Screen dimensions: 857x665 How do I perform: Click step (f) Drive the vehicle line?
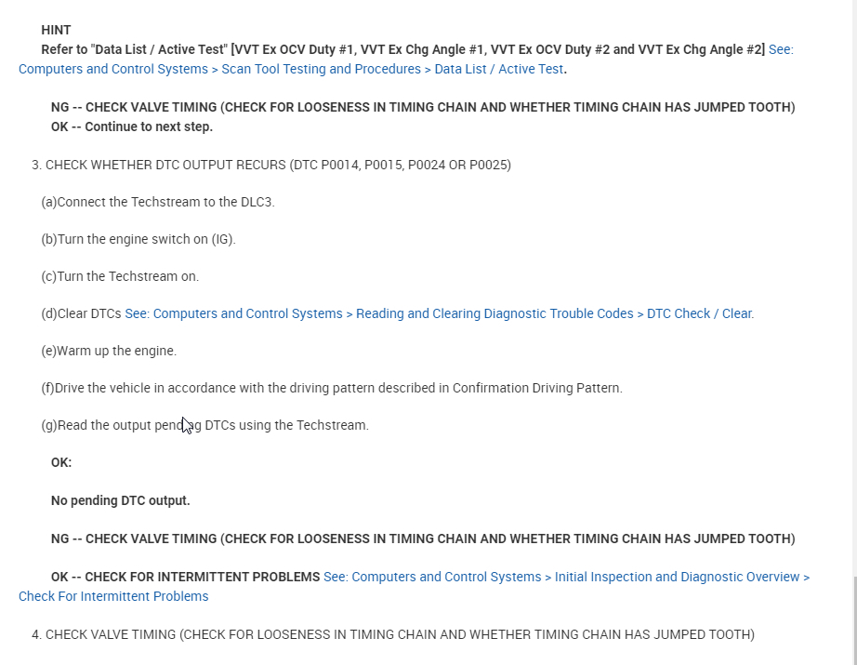click(332, 388)
